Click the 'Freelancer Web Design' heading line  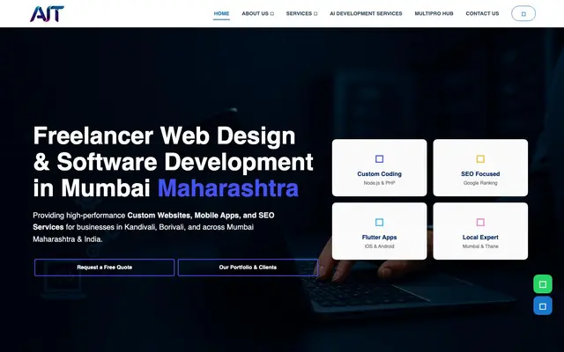point(165,136)
